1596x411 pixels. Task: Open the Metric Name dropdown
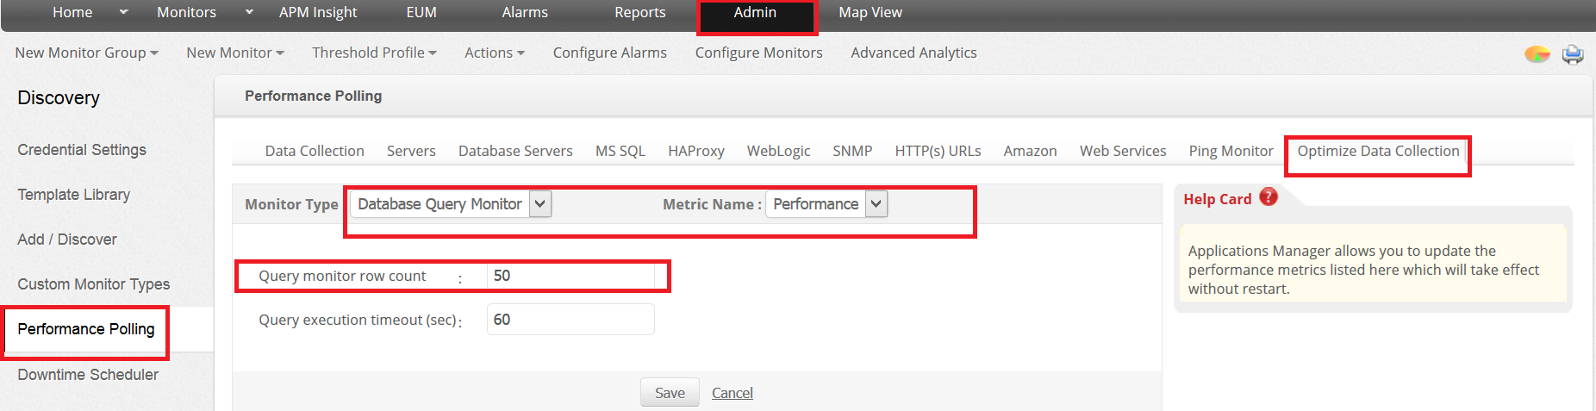pyautogui.click(x=876, y=204)
